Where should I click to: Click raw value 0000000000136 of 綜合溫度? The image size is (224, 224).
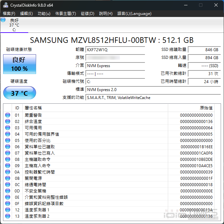pyautogui.click(x=196, y=121)
